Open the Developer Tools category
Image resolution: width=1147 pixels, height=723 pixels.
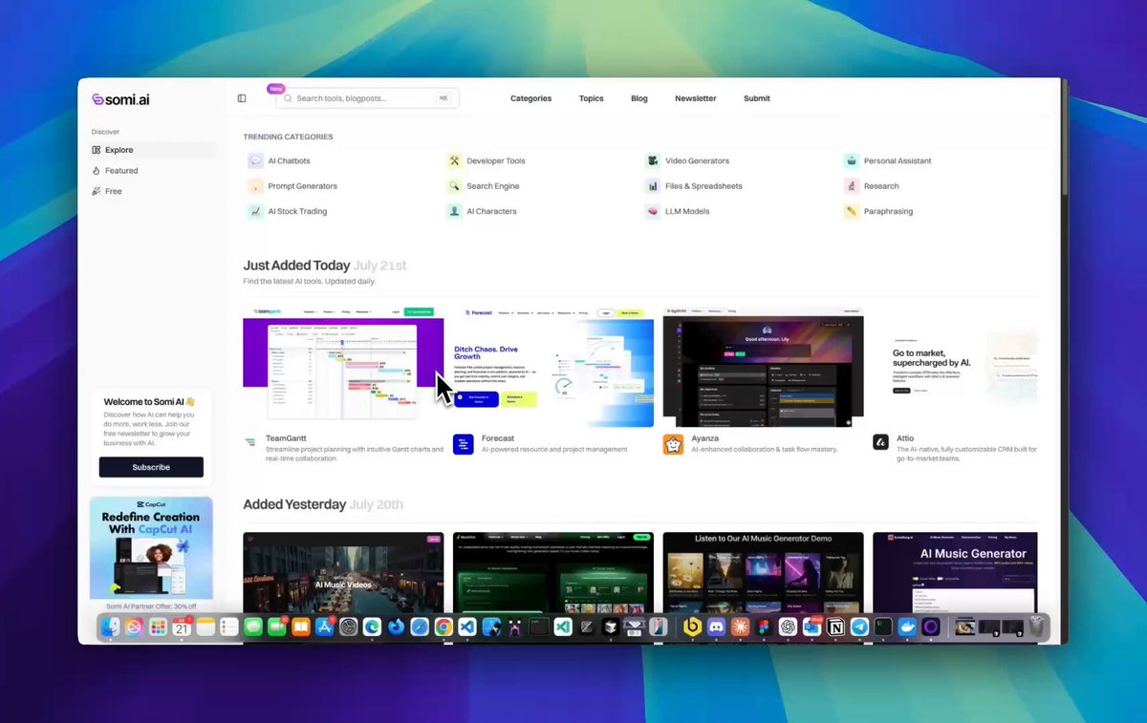tap(486, 161)
